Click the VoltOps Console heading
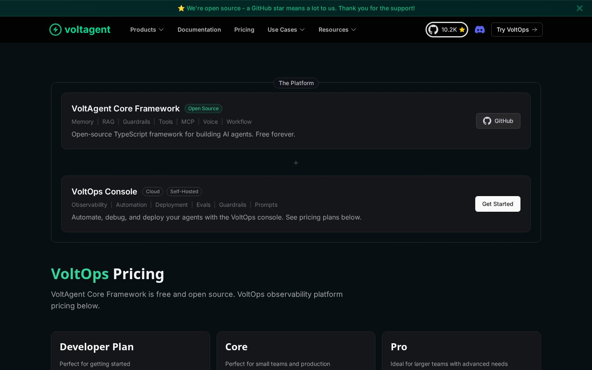The height and width of the screenshot is (370, 592). pos(104,192)
